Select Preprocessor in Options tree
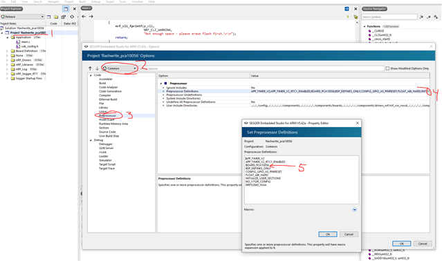The width and height of the screenshot is (442, 261). click(107, 115)
